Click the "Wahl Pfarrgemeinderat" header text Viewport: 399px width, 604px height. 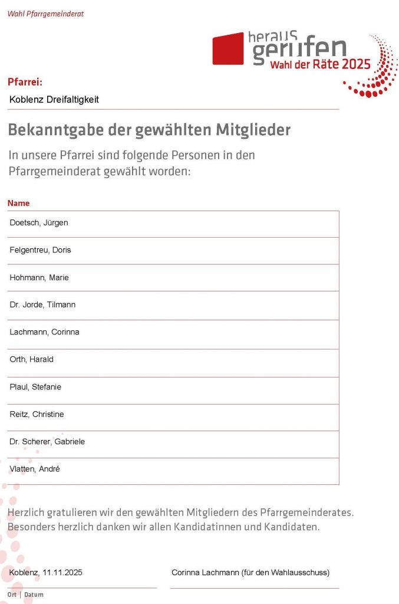pyautogui.click(x=45, y=14)
